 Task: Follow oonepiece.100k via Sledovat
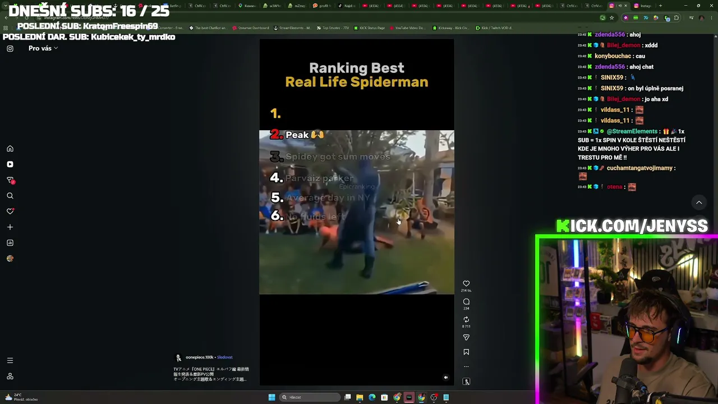tap(224, 357)
